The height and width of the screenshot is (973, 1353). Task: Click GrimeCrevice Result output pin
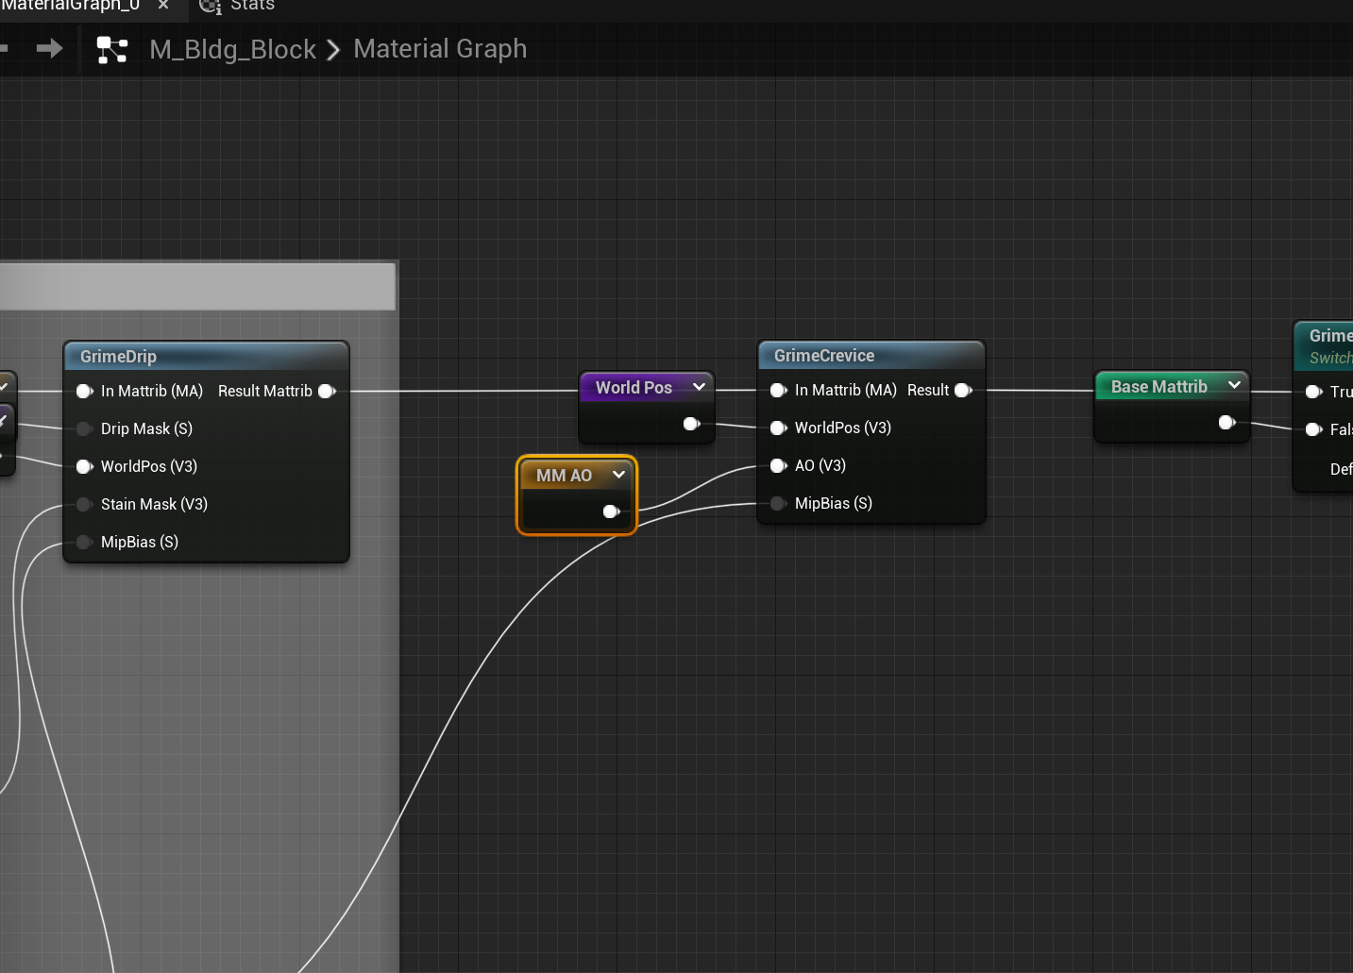coord(963,390)
